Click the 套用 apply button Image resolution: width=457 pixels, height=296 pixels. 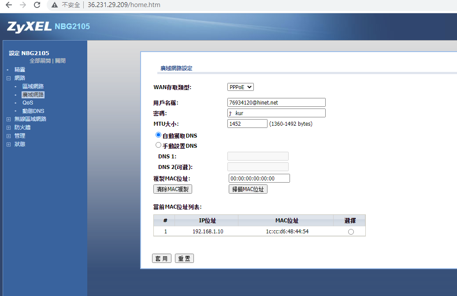click(161, 259)
